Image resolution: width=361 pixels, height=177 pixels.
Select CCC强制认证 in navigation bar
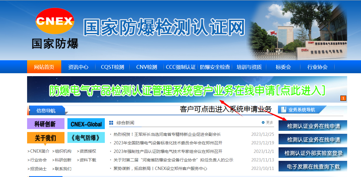(x=181, y=67)
